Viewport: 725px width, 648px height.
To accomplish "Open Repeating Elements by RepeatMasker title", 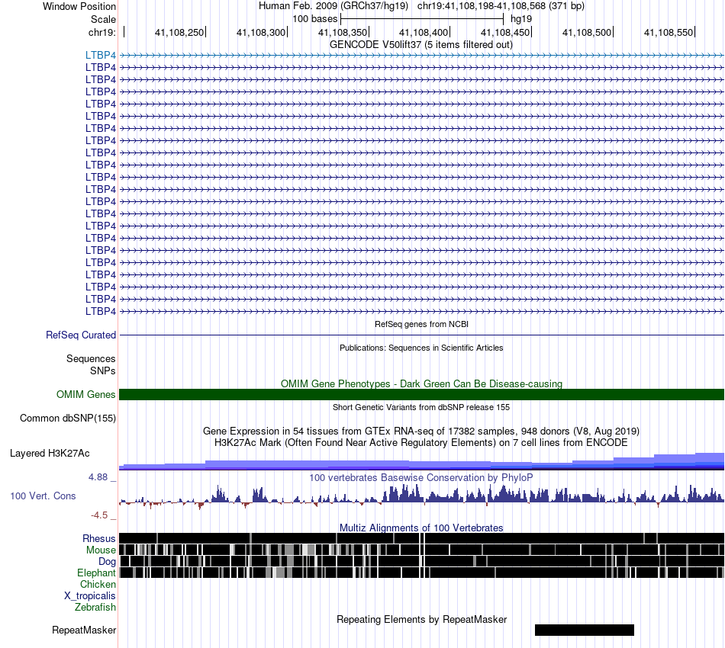I will (x=421, y=619).
